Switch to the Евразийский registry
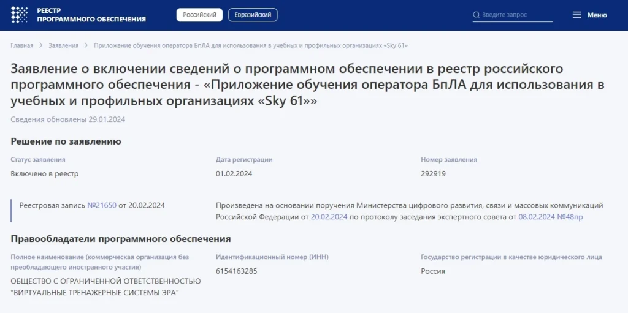Screen dimensions: 628x313 point(253,15)
